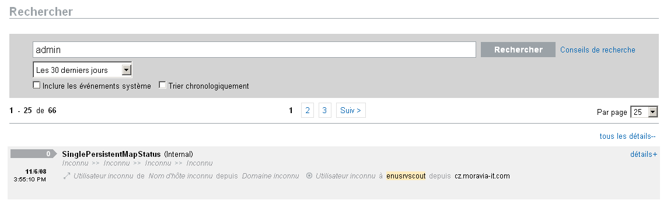Open Conseils de recherche link
This screenshot has height=221, width=667.
click(598, 50)
